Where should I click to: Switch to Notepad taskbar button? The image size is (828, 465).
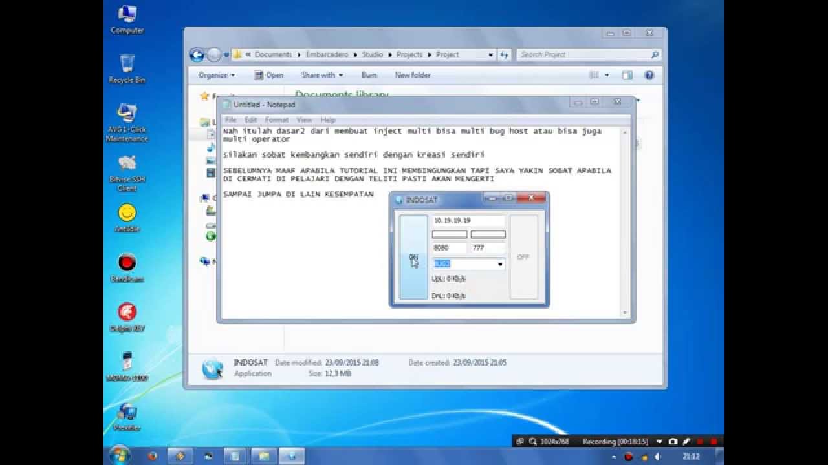coord(236,456)
